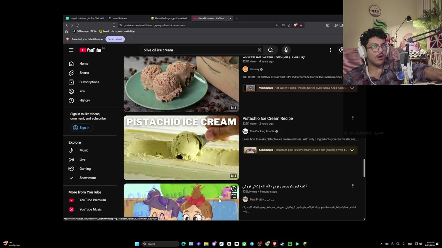Switch to the Photo Challenge tab
The height and width of the screenshot is (248, 442).
coord(170,18)
